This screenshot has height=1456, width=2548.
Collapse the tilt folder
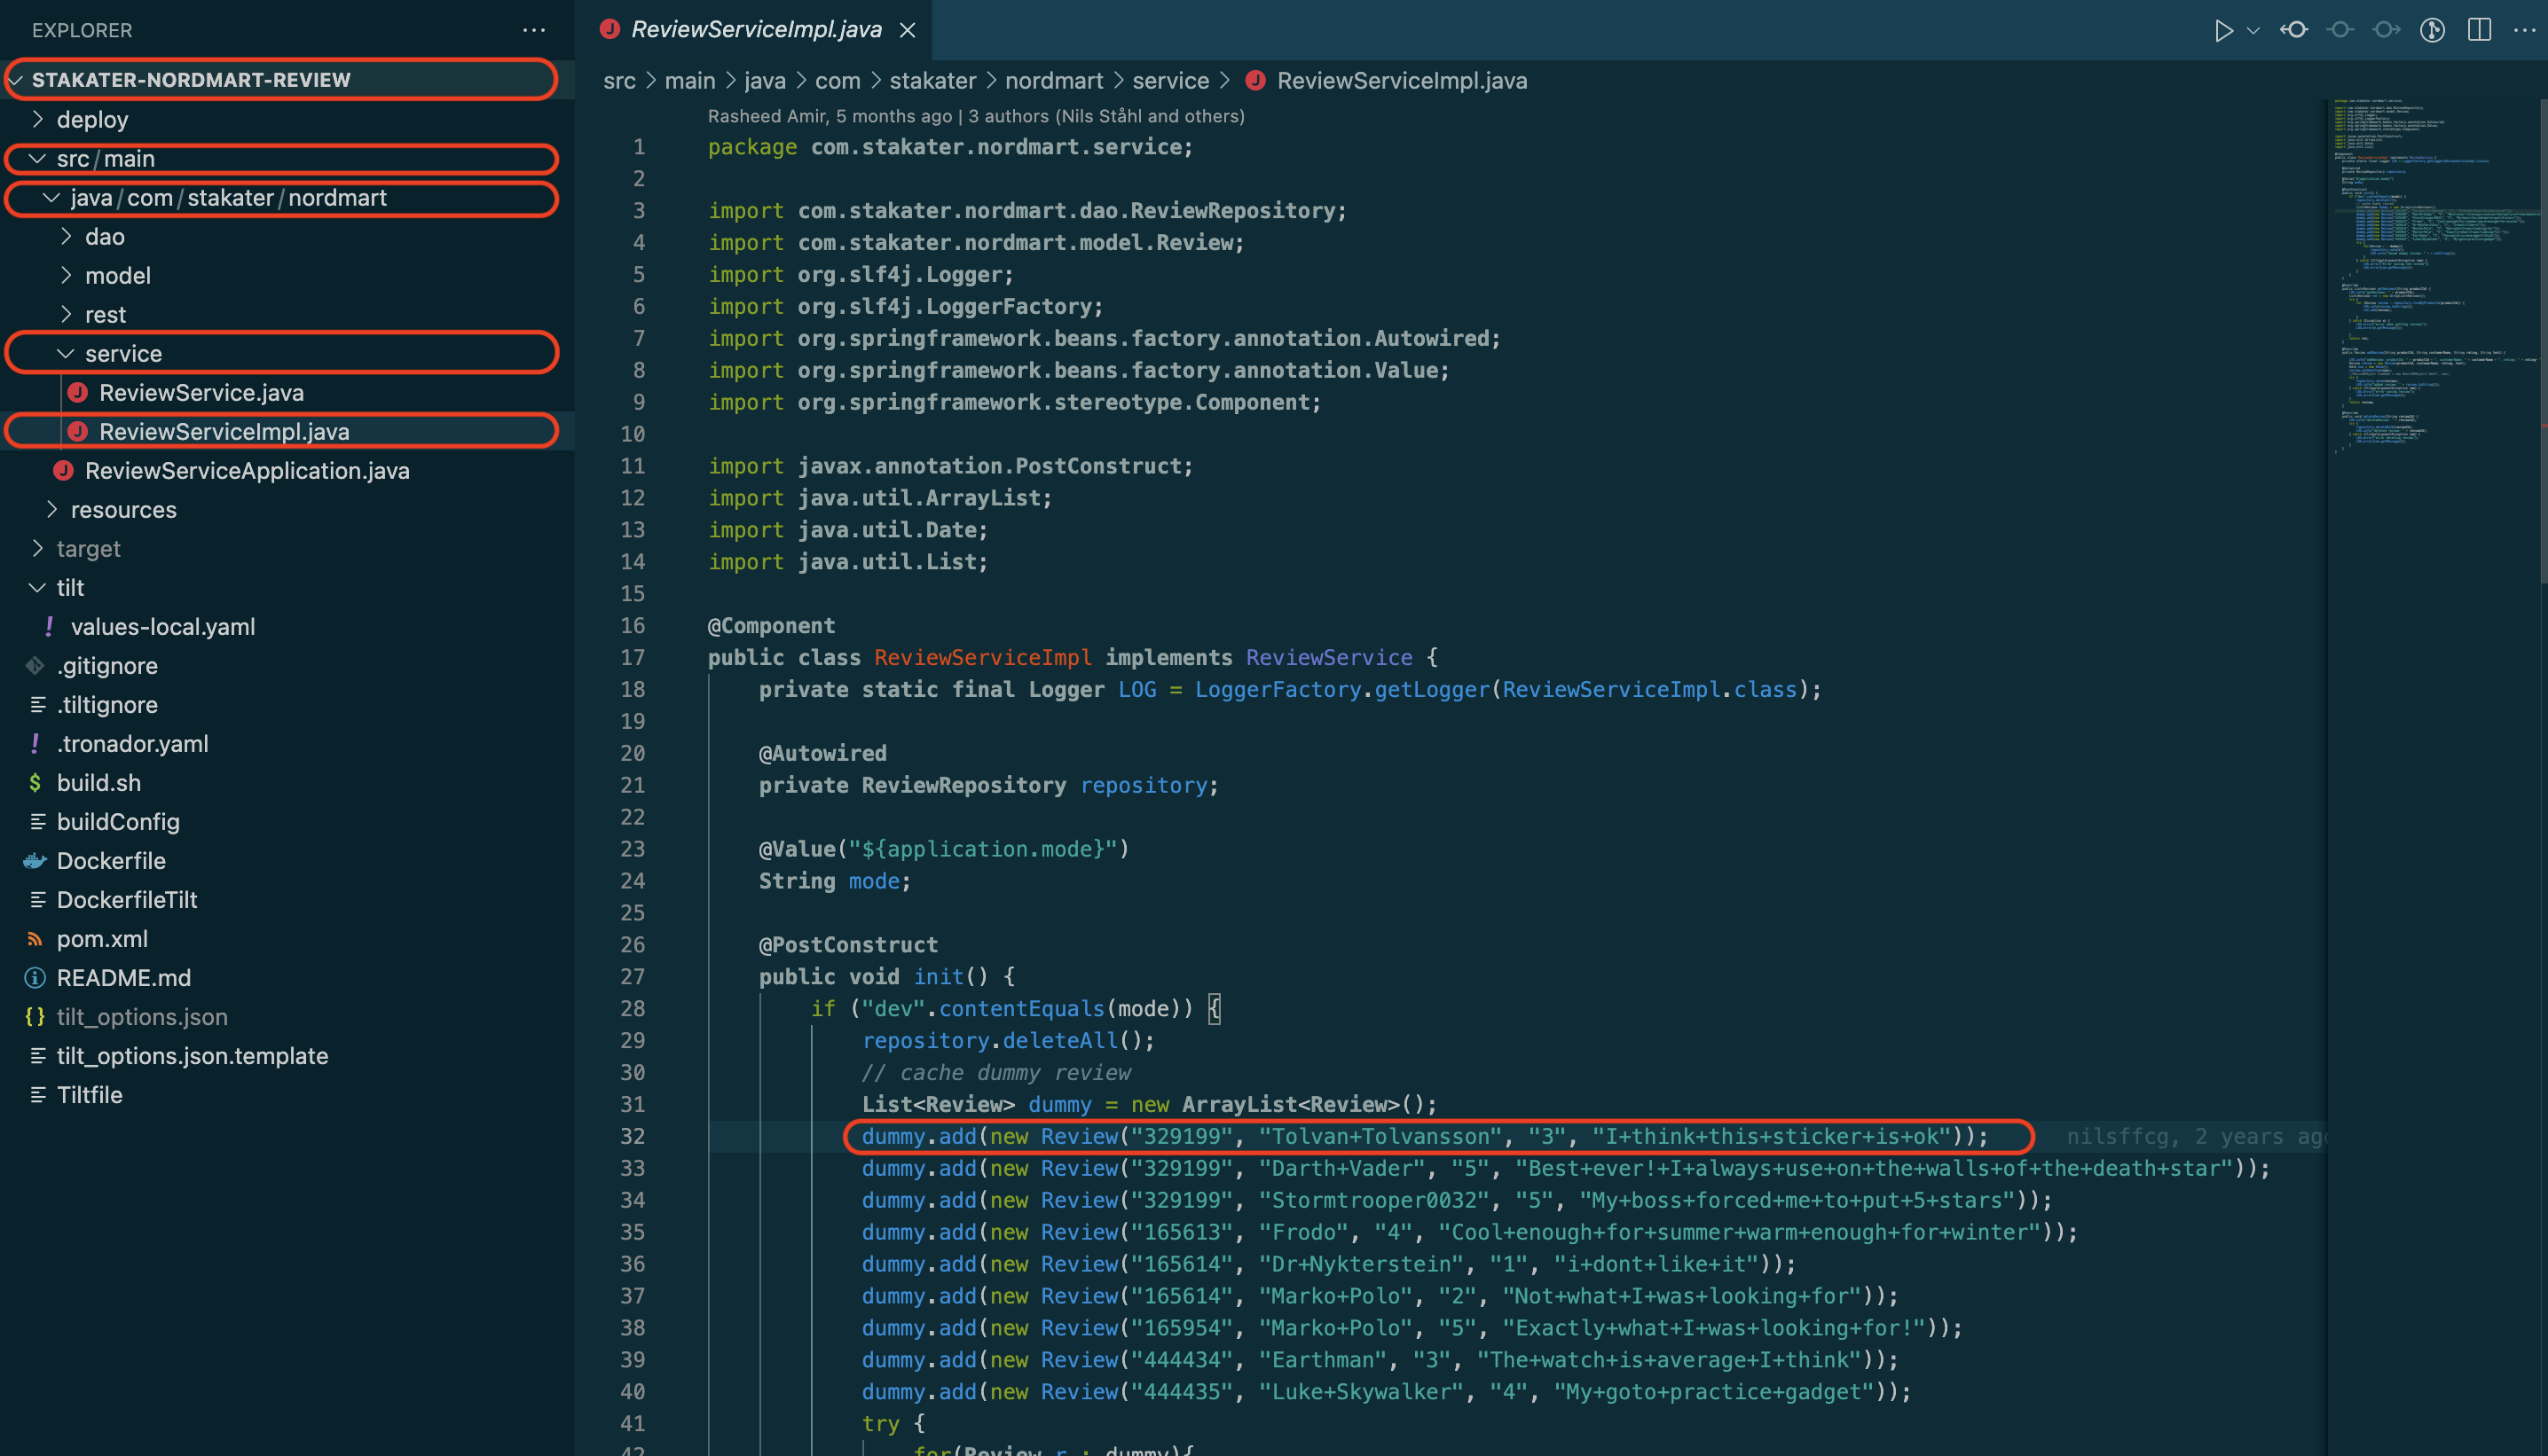[x=70, y=588]
